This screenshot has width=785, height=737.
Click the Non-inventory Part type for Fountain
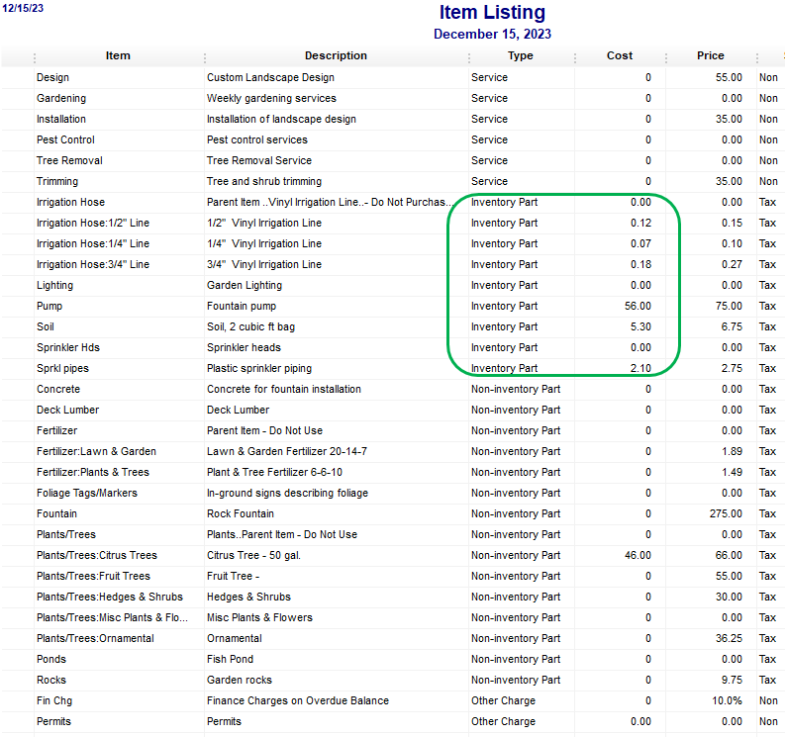click(516, 513)
